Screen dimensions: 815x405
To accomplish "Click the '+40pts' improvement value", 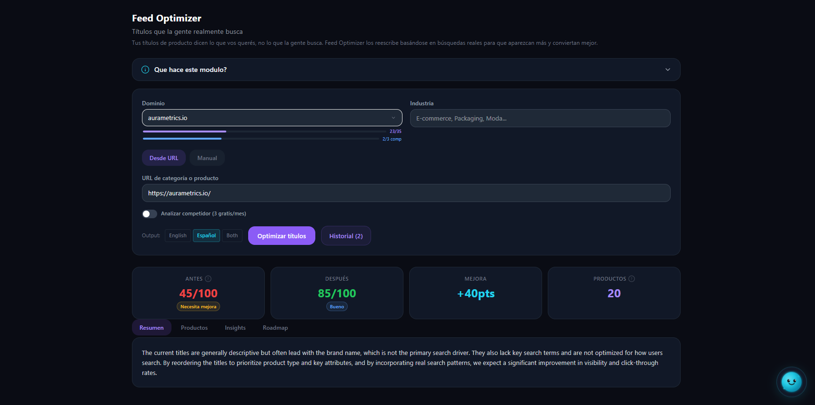I will 476,294.
